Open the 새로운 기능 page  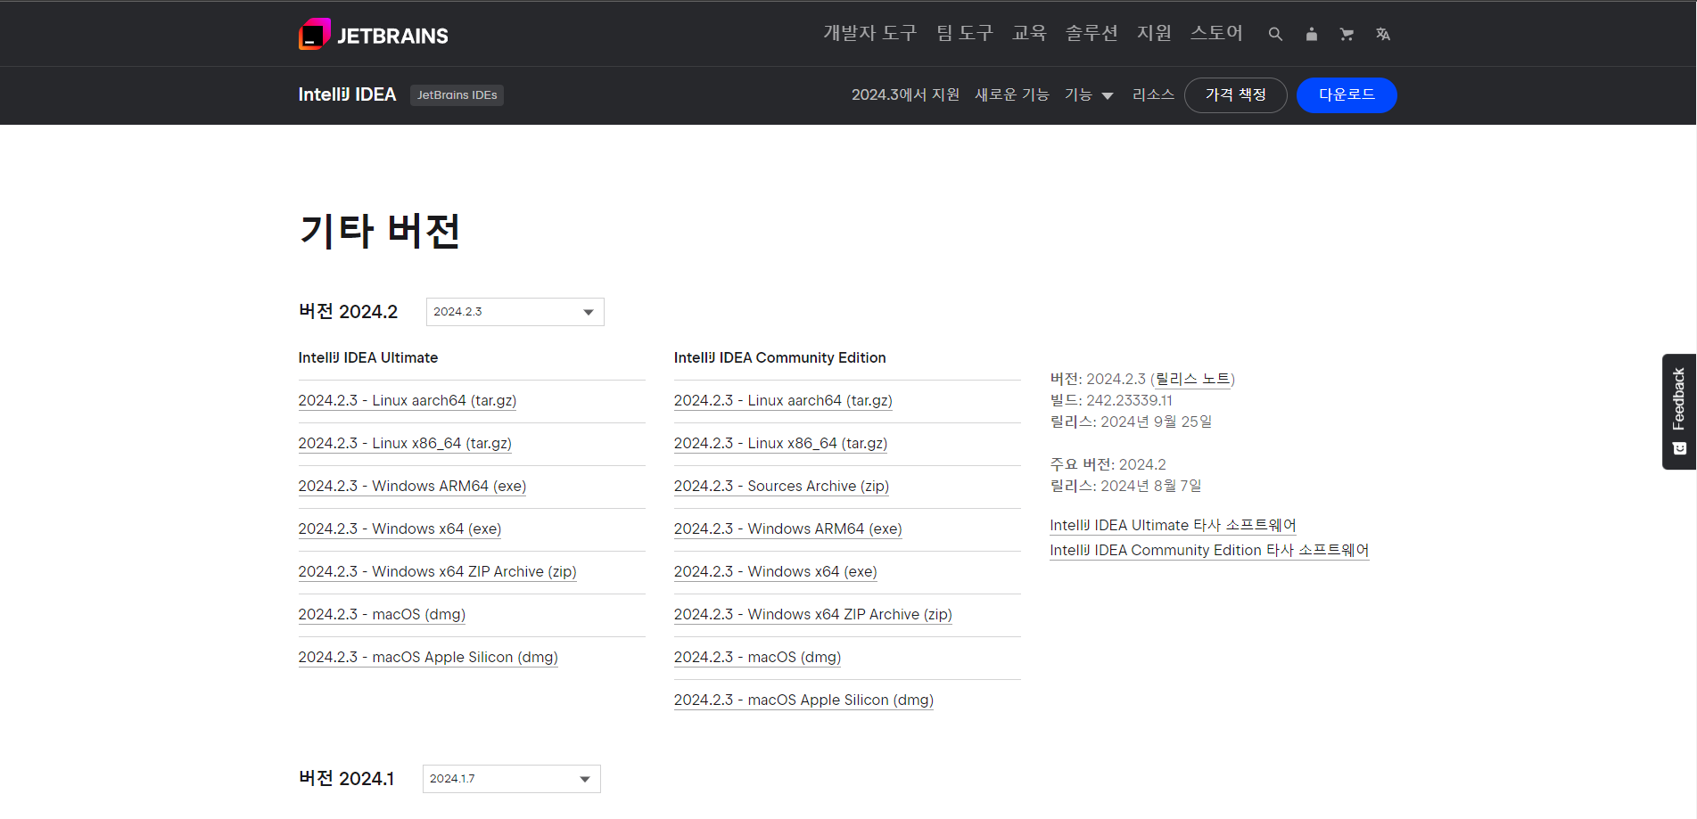pyautogui.click(x=1012, y=94)
